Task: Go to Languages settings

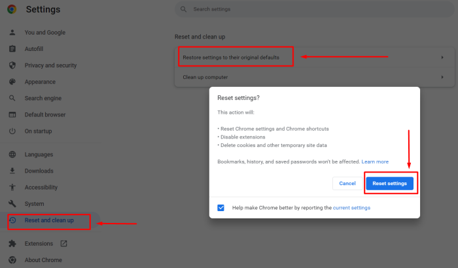Action: click(x=39, y=154)
